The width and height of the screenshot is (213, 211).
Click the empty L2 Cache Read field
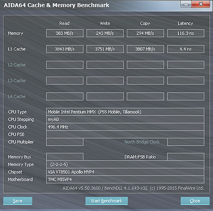tap(65, 65)
